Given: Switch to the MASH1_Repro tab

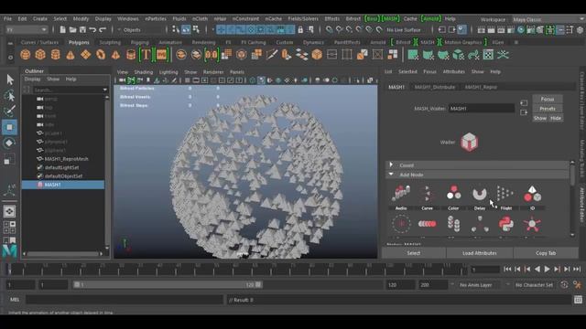Looking at the screenshot, I should point(481,87).
